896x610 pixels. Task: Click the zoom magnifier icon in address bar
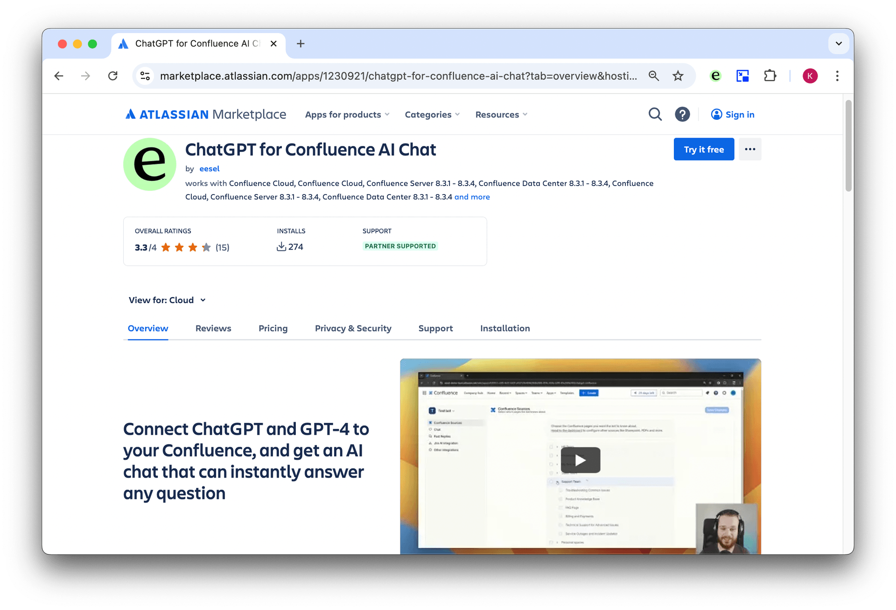pyautogui.click(x=654, y=76)
